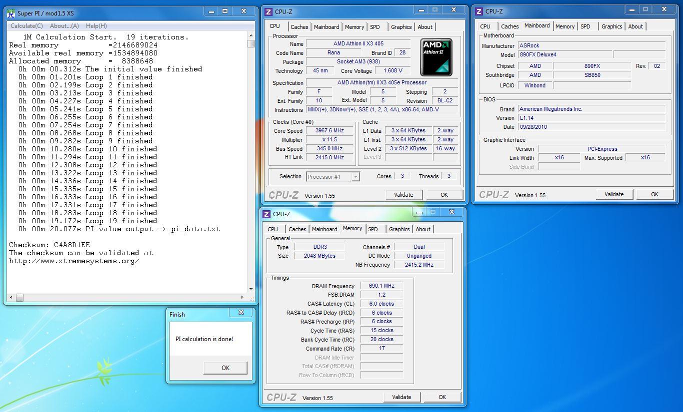The width and height of the screenshot is (683, 412).
Task: Click the Multiplier value x 11.5
Action: [330, 140]
